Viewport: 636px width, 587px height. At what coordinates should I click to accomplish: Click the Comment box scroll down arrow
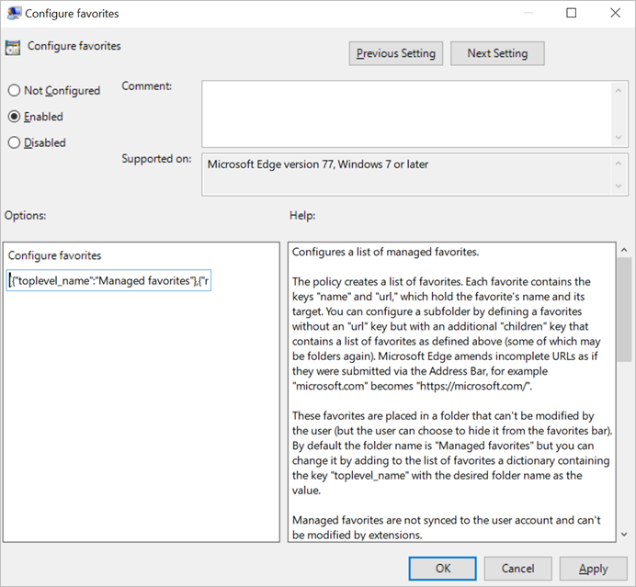pyautogui.click(x=619, y=138)
